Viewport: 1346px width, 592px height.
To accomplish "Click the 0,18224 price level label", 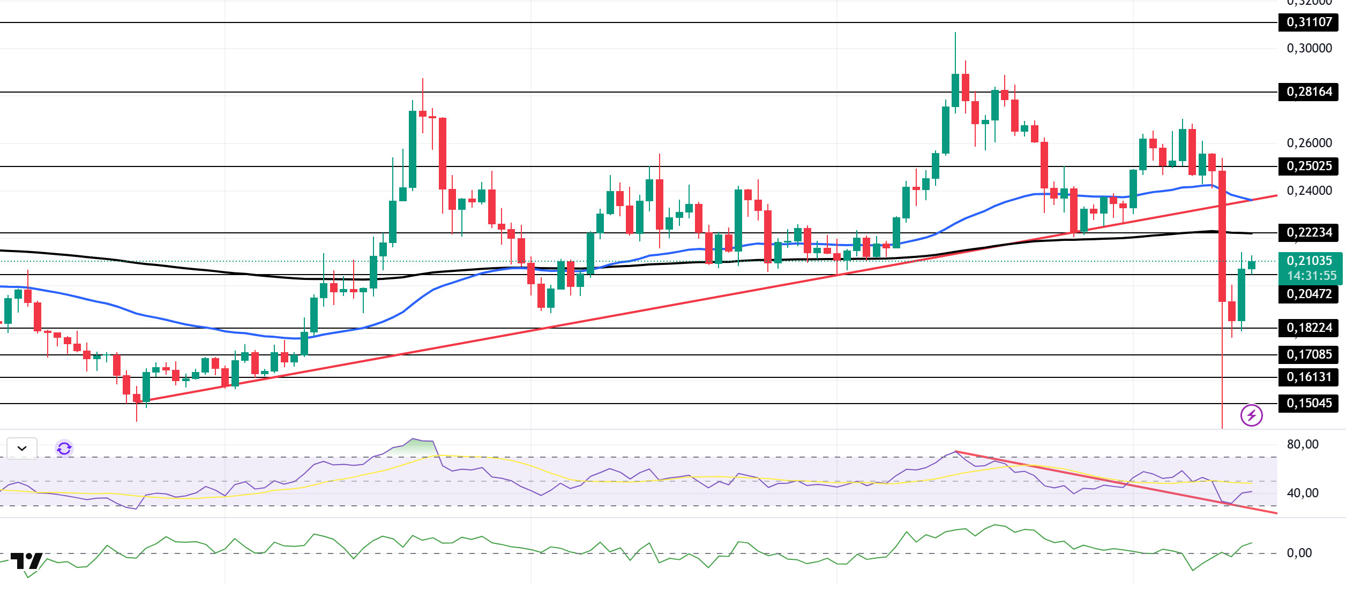I will click(x=1308, y=328).
